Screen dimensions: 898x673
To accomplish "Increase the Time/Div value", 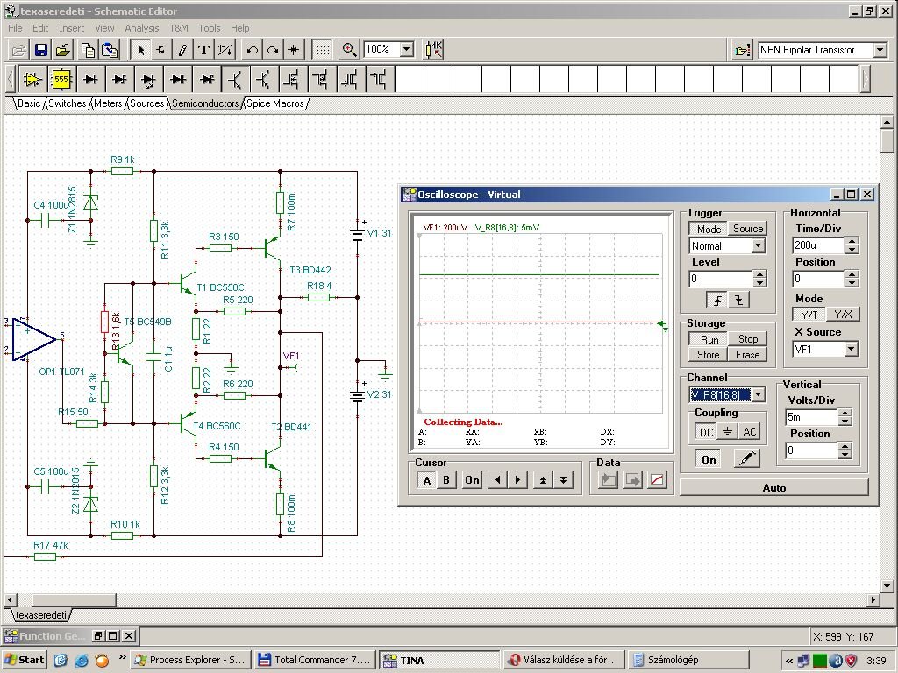I will (851, 242).
